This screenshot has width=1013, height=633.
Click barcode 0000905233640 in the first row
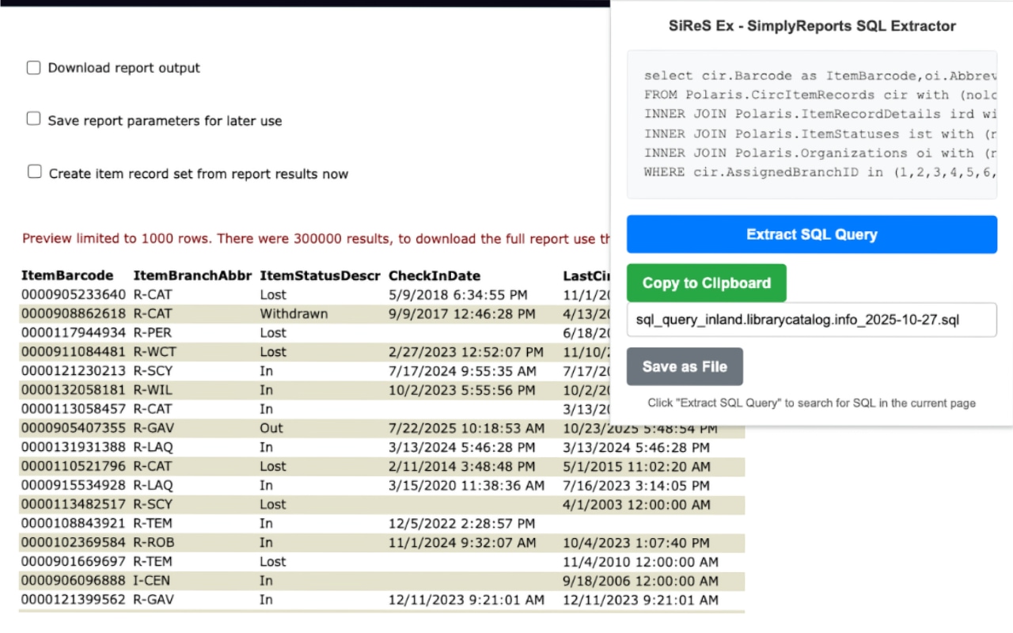pos(74,294)
